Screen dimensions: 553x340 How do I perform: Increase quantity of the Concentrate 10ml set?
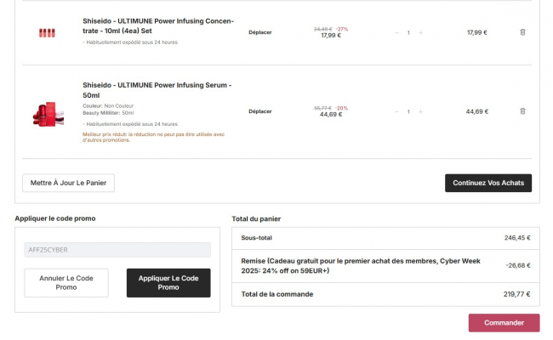[x=420, y=32]
